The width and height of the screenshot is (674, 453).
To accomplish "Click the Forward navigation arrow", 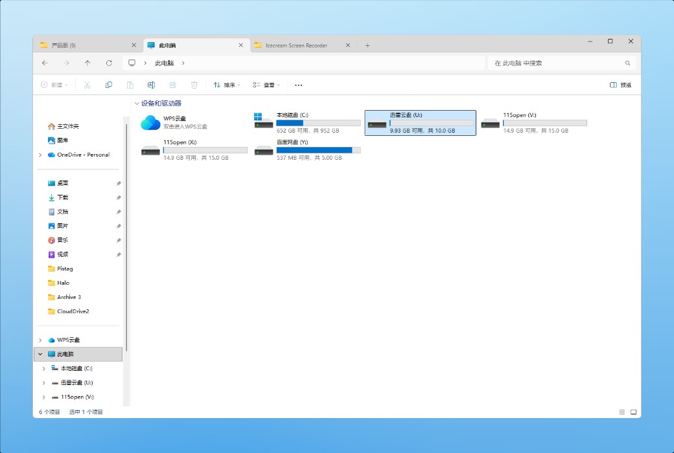I will point(66,63).
